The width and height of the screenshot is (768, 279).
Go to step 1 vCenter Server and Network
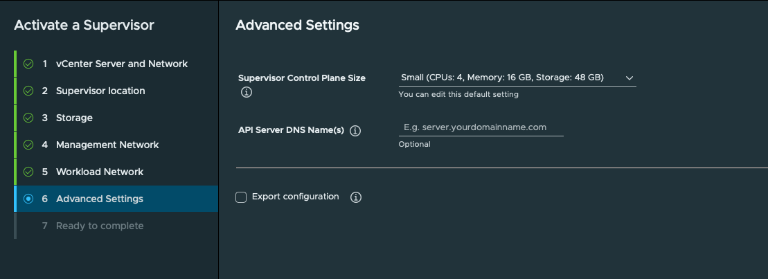click(x=116, y=64)
